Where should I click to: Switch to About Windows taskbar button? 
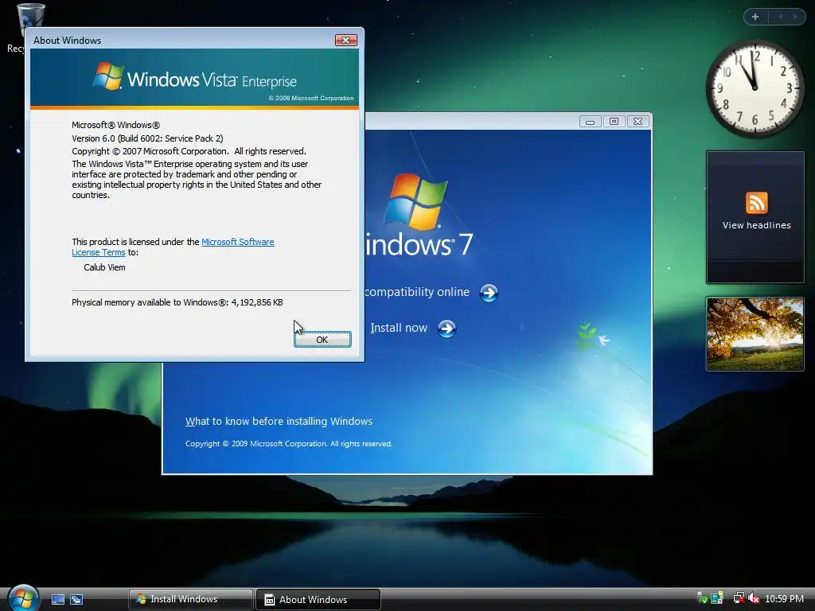point(318,599)
